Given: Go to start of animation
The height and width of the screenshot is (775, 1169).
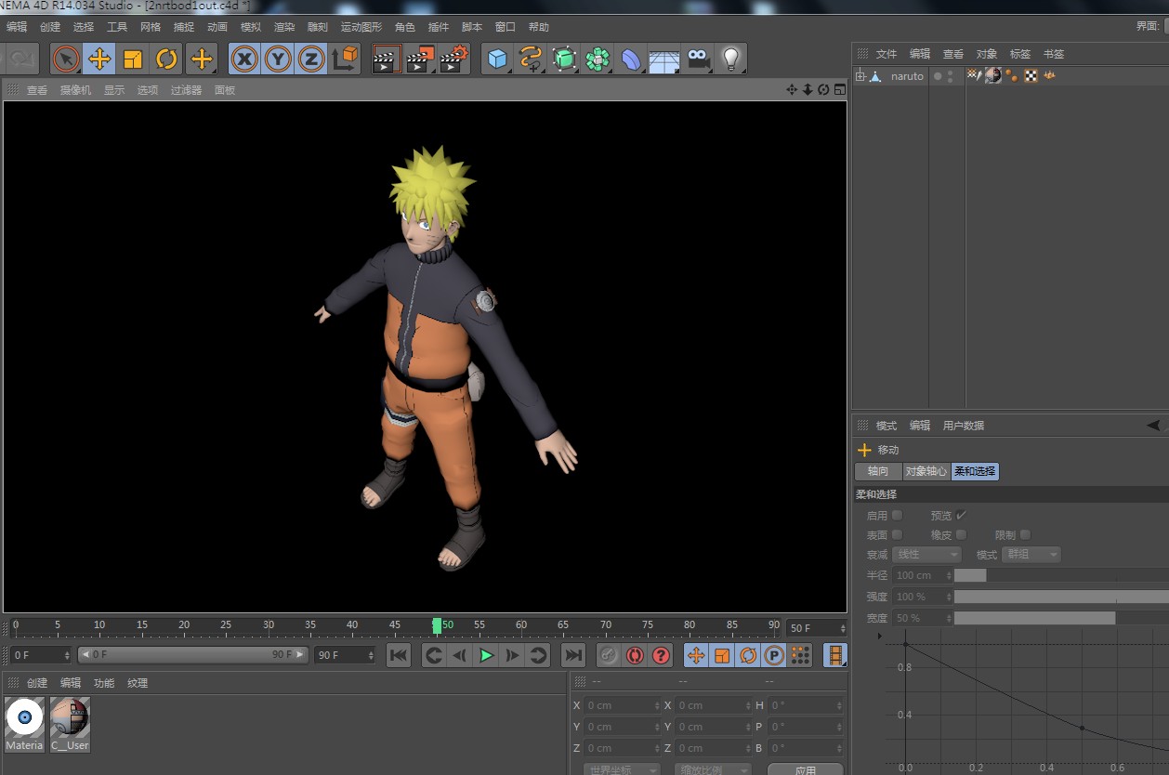Looking at the screenshot, I should [x=399, y=655].
